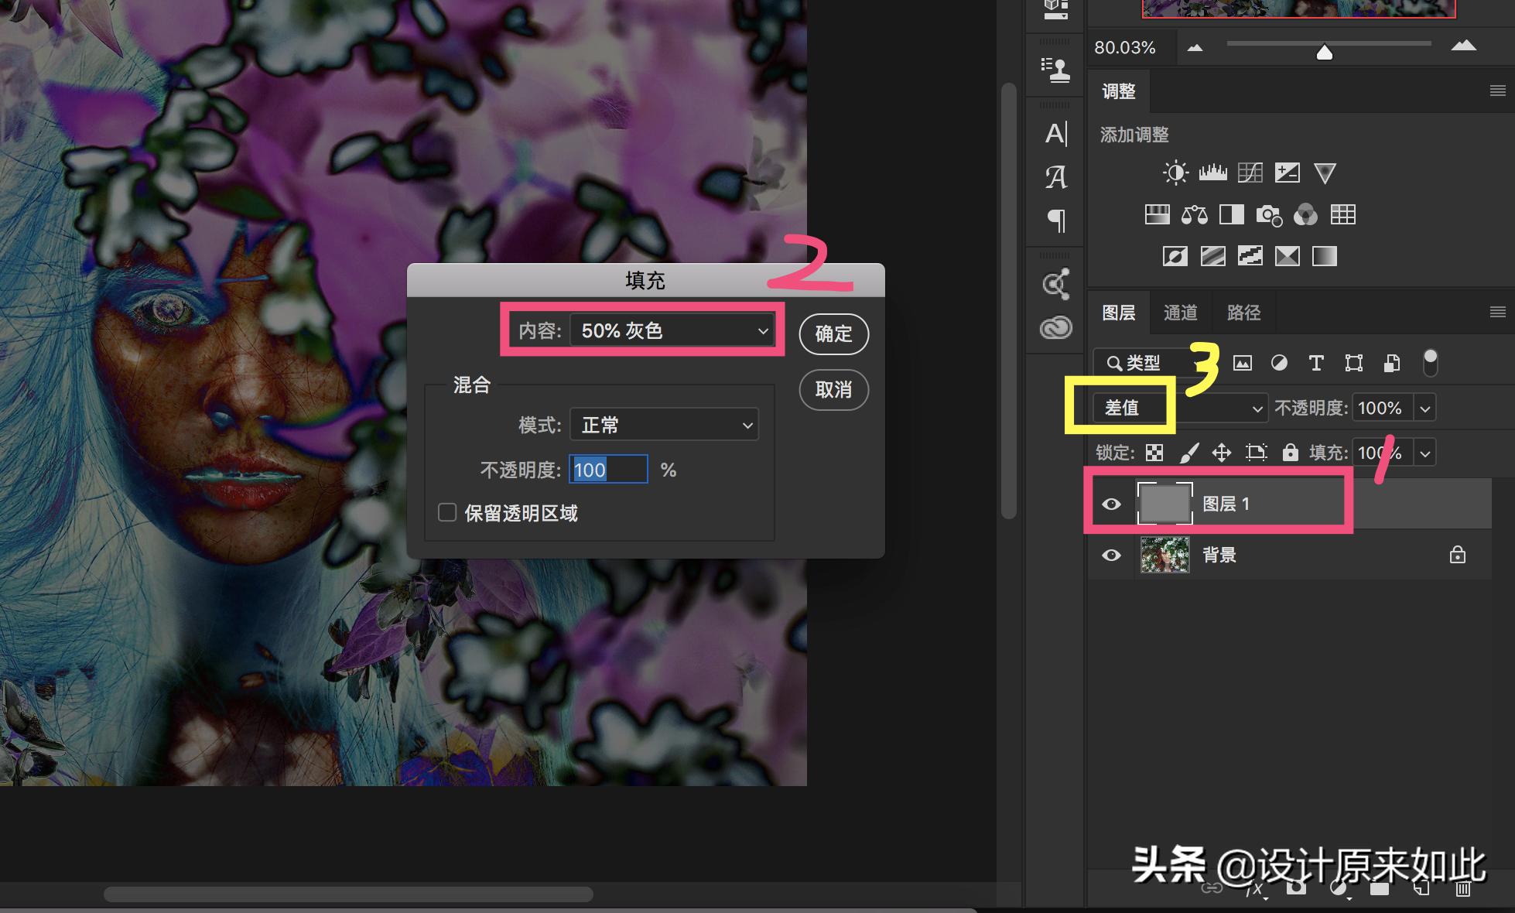Toggle visibility of the 背景 layer
Image resolution: width=1515 pixels, height=913 pixels.
(x=1112, y=555)
